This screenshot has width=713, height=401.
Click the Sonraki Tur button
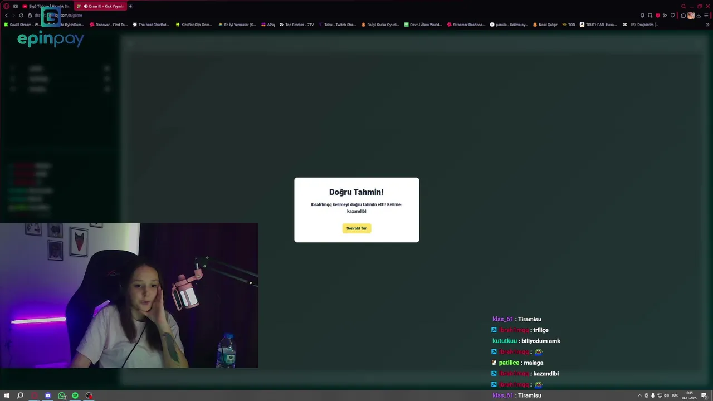[356, 228]
